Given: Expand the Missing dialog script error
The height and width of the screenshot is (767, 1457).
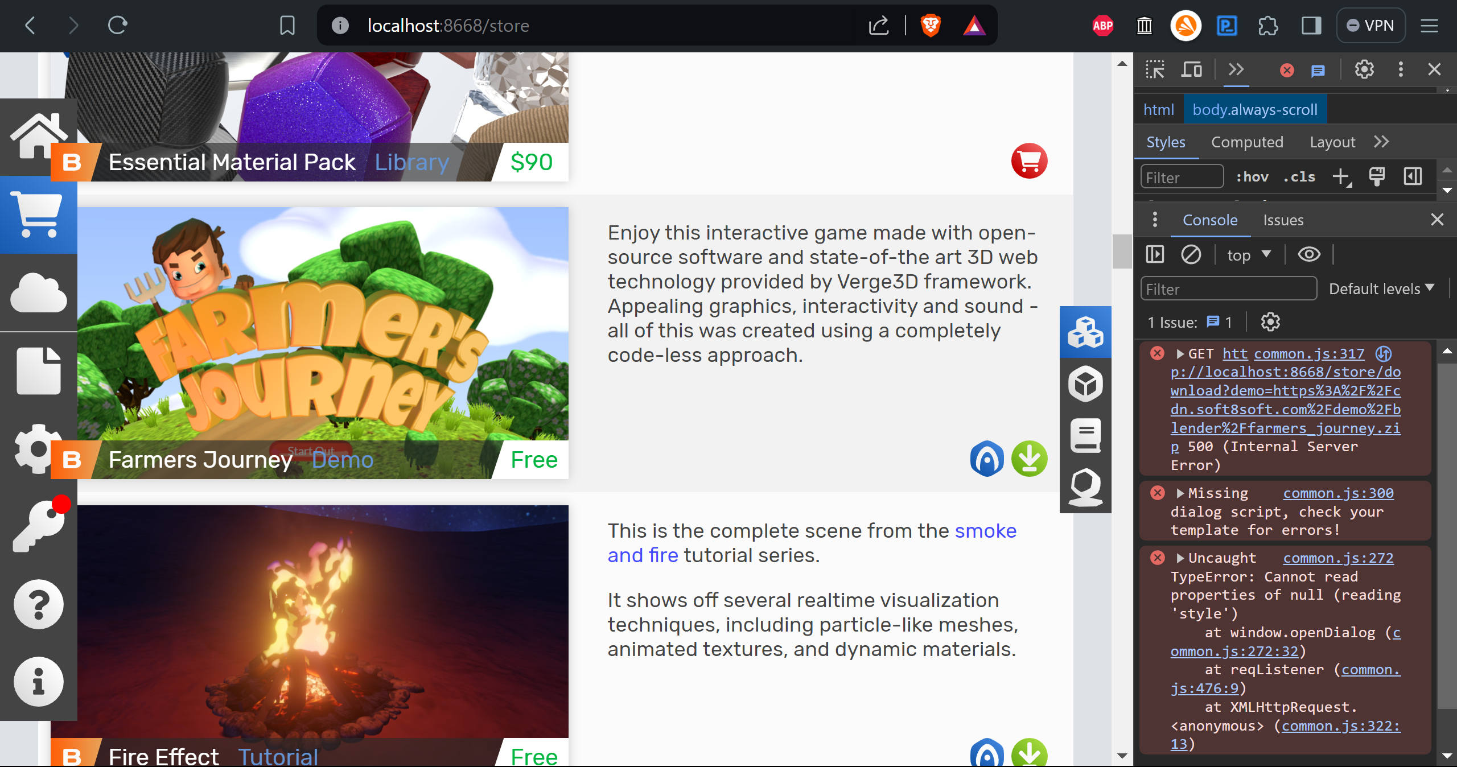Looking at the screenshot, I should [x=1180, y=493].
